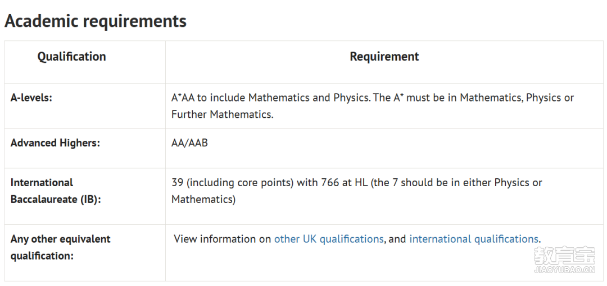Viewport: 607px width, 286px height.
Task: Select the Qualification column header
Action: point(71,57)
